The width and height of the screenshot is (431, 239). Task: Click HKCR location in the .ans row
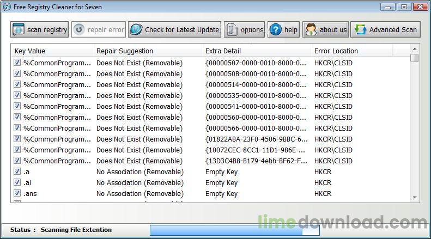(323, 194)
